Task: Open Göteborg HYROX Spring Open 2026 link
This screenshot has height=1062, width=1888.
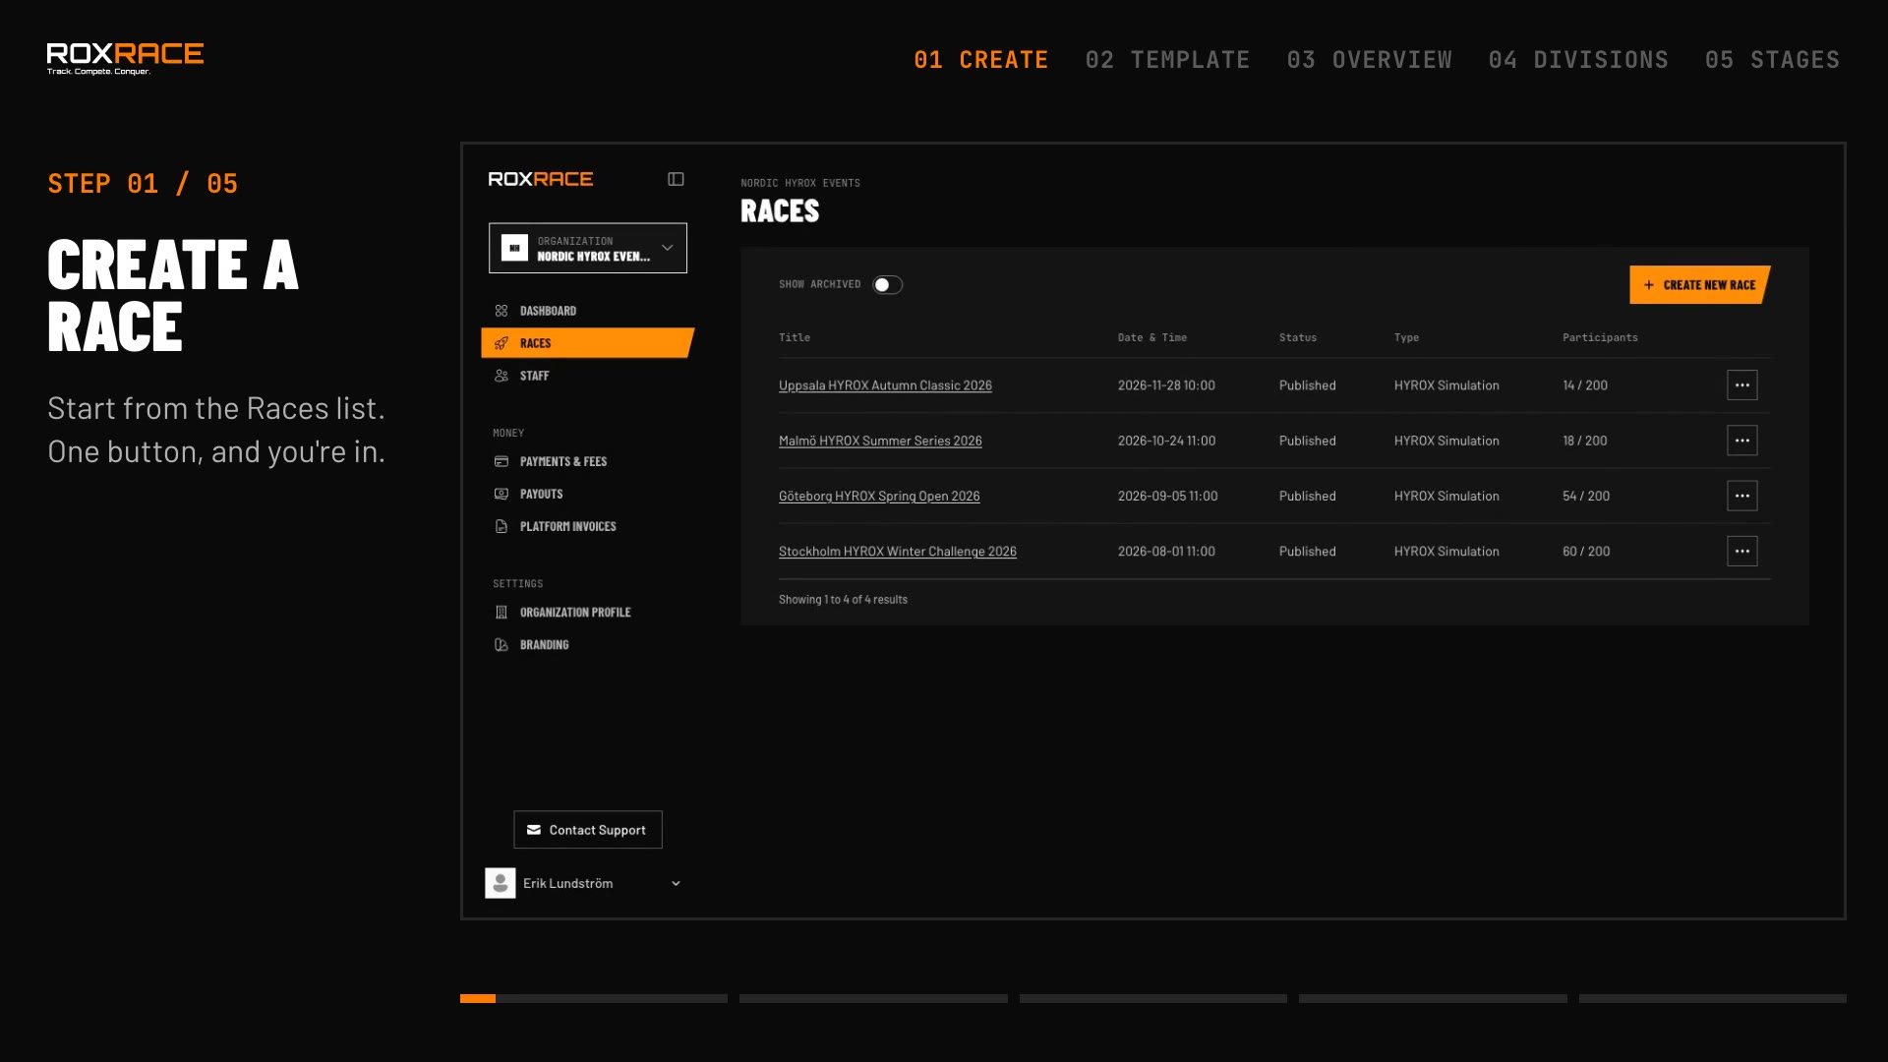Action: [879, 496]
